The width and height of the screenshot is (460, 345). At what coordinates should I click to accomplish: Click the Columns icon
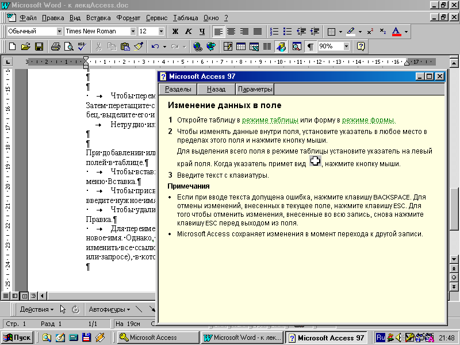[x=267, y=47]
